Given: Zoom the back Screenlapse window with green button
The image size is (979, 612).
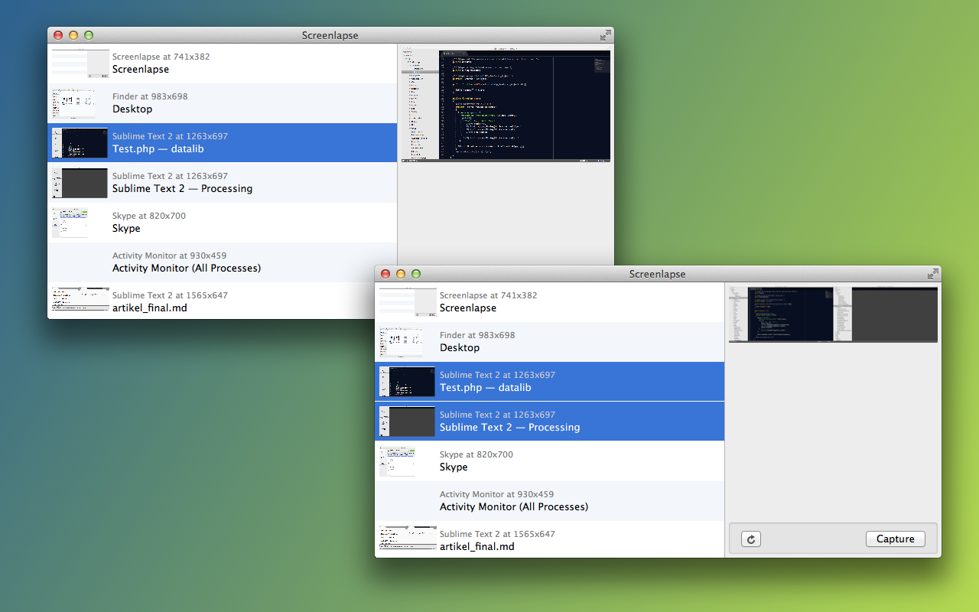Looking at the screenshot, I should pyautogui.click(x=89, y=35).
